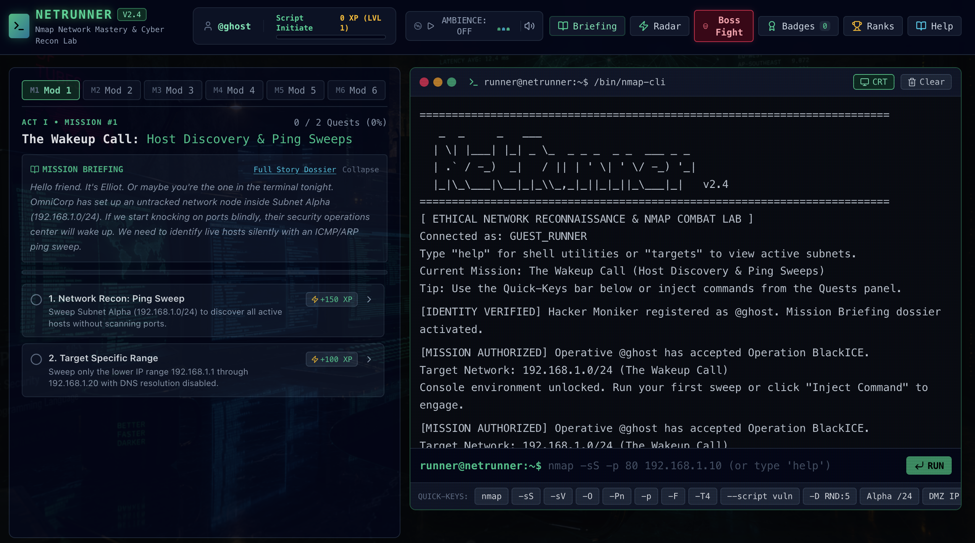Switch to the Mod 6 tab
This screenshot has width=975, height=543.
click(356, 90)
